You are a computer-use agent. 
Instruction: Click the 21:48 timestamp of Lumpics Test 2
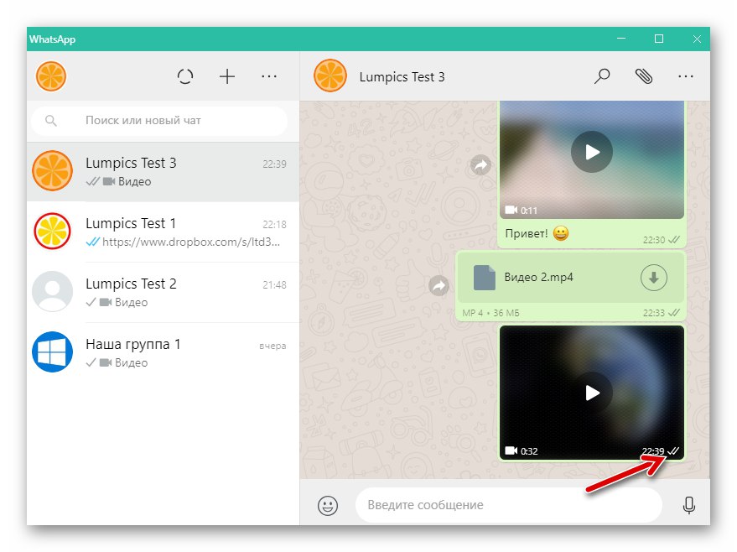274,285
